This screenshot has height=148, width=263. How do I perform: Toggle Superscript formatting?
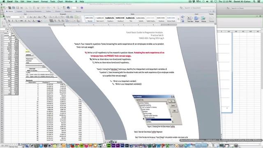coord(25,21)
